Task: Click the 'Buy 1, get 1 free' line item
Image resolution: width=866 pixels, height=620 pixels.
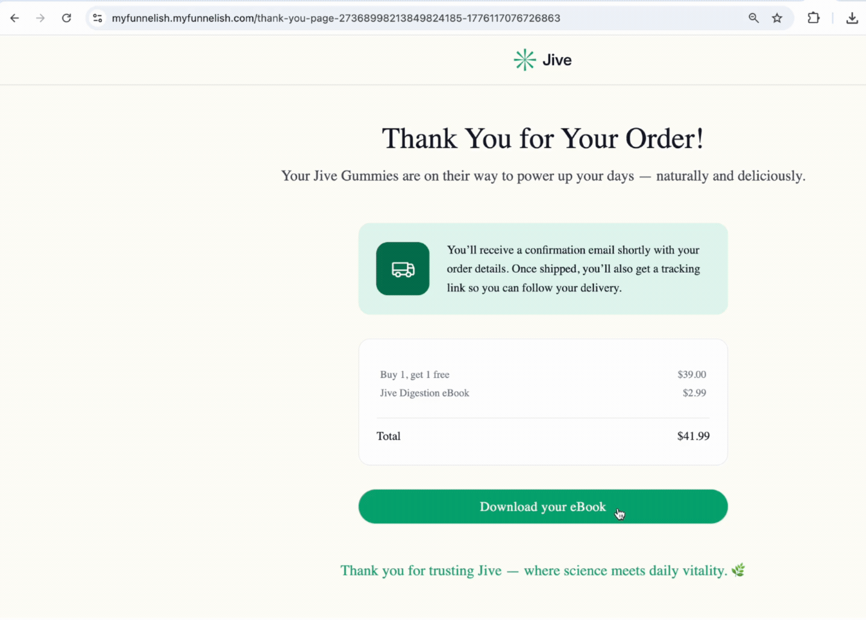Action: 415,374
